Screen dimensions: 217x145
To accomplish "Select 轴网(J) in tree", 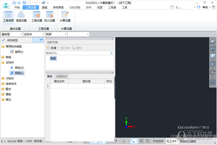I will click(17, 52).
